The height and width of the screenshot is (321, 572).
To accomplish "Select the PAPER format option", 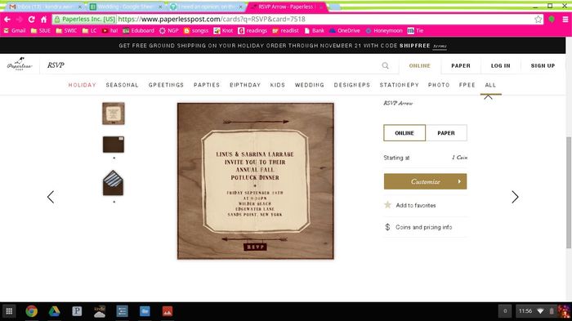I will [x=446, y=133].
